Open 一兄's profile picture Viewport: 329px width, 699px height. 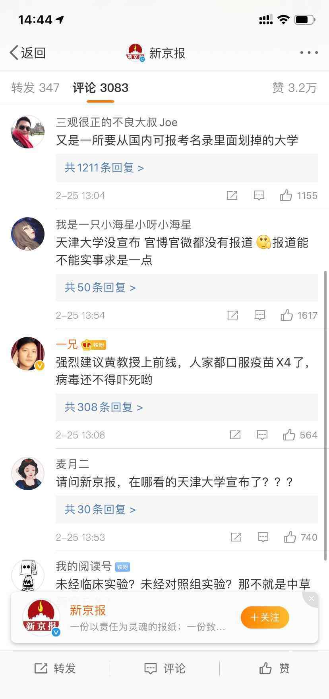point(28,354)
